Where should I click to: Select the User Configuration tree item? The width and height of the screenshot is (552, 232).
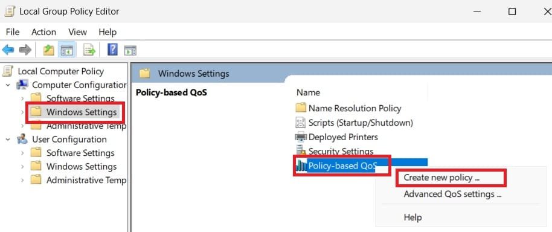[x=69, y=140]
